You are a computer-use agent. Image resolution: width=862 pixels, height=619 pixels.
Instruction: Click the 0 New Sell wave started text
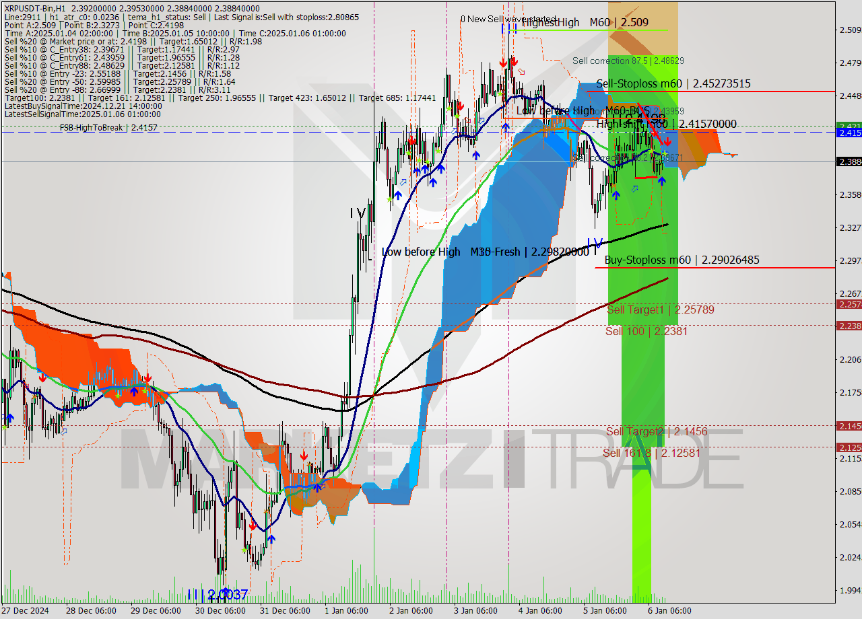pos(508,19)
